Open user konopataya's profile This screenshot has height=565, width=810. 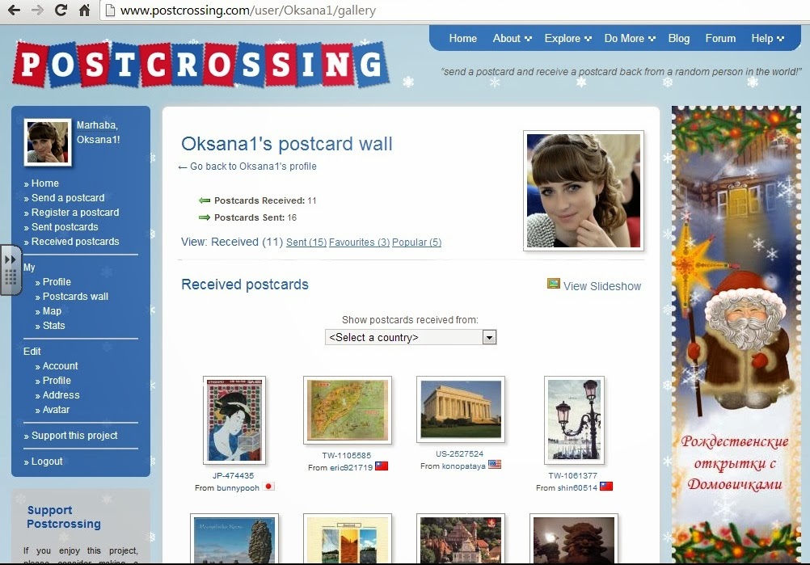pyautogui.click(x=464, y=466)
